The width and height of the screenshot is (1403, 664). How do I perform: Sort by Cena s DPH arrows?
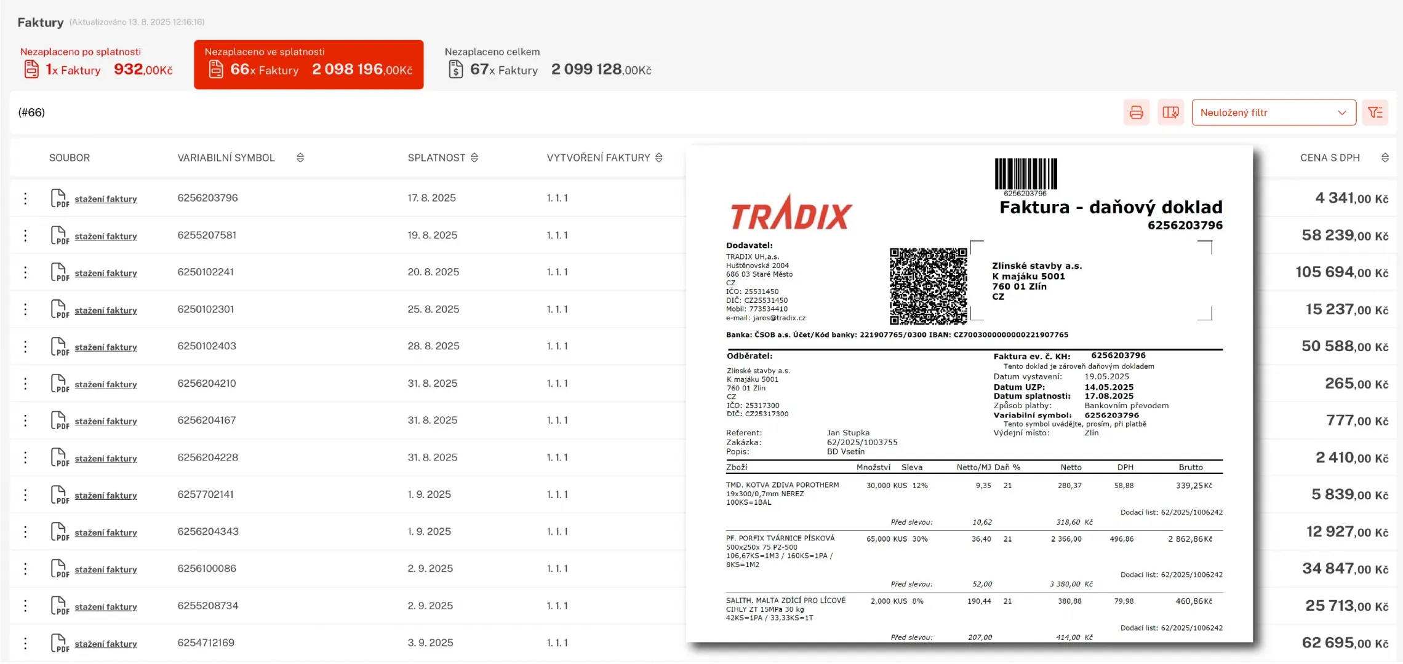tap(1385, 158)
